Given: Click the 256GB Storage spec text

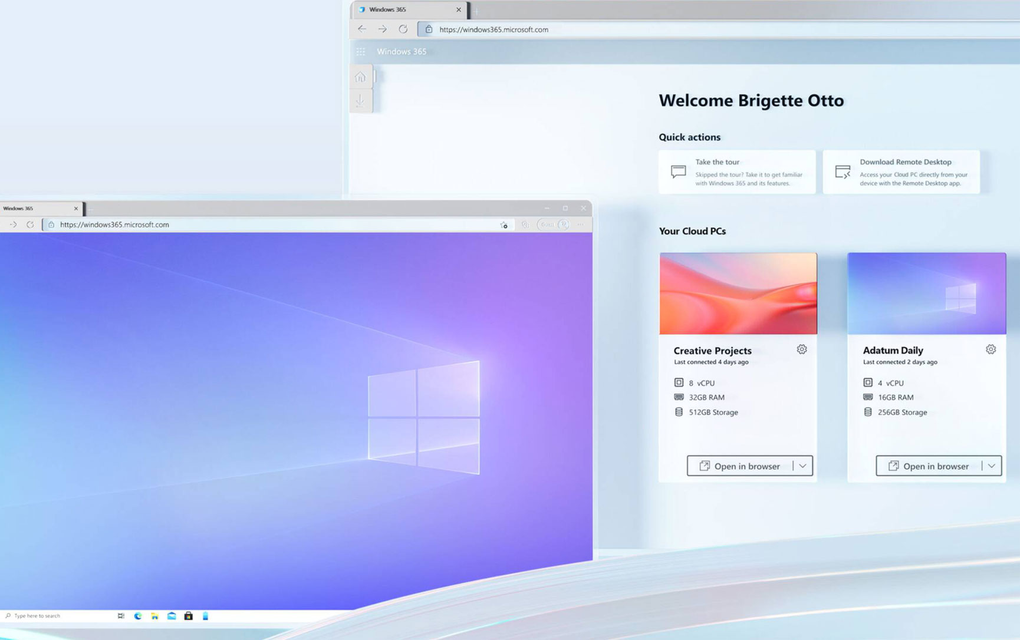Looking at the screenshot, I should tap(902, 413).
